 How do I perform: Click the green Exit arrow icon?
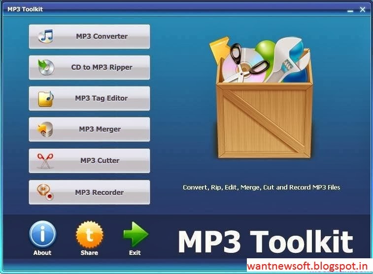point(136,234)
